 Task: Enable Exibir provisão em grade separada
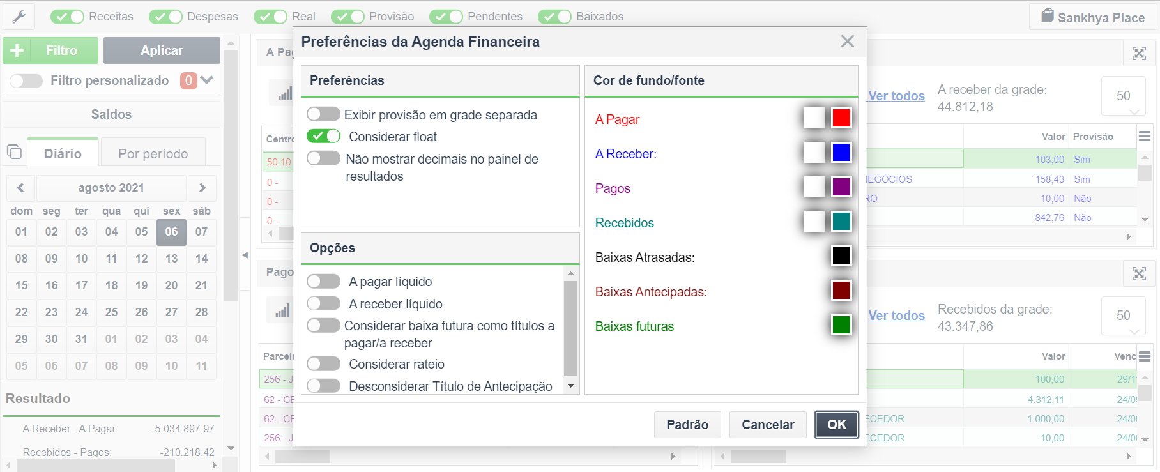coord(323,114)
